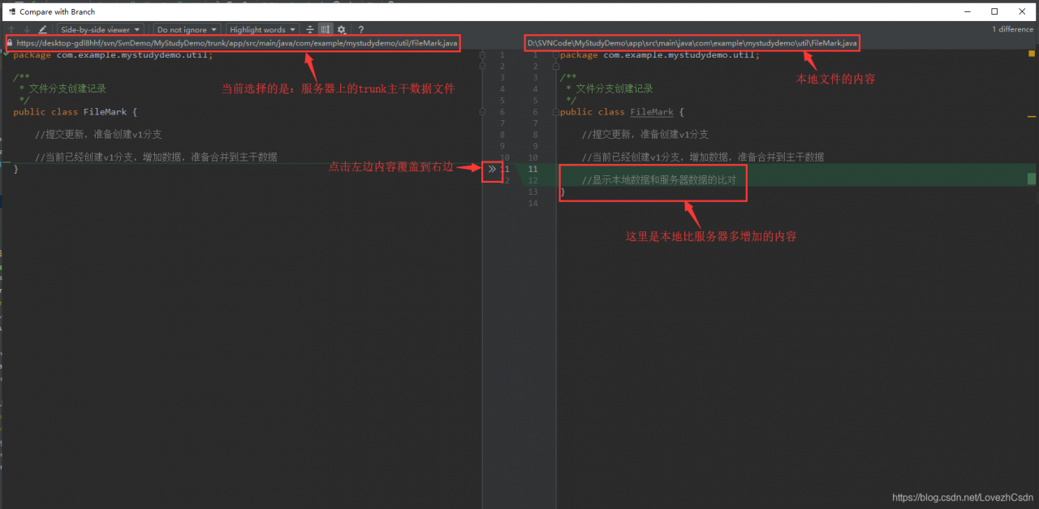Screen dimensions: 1039x509
Task: Click the closing brace in the left pane
Action: 15,169
